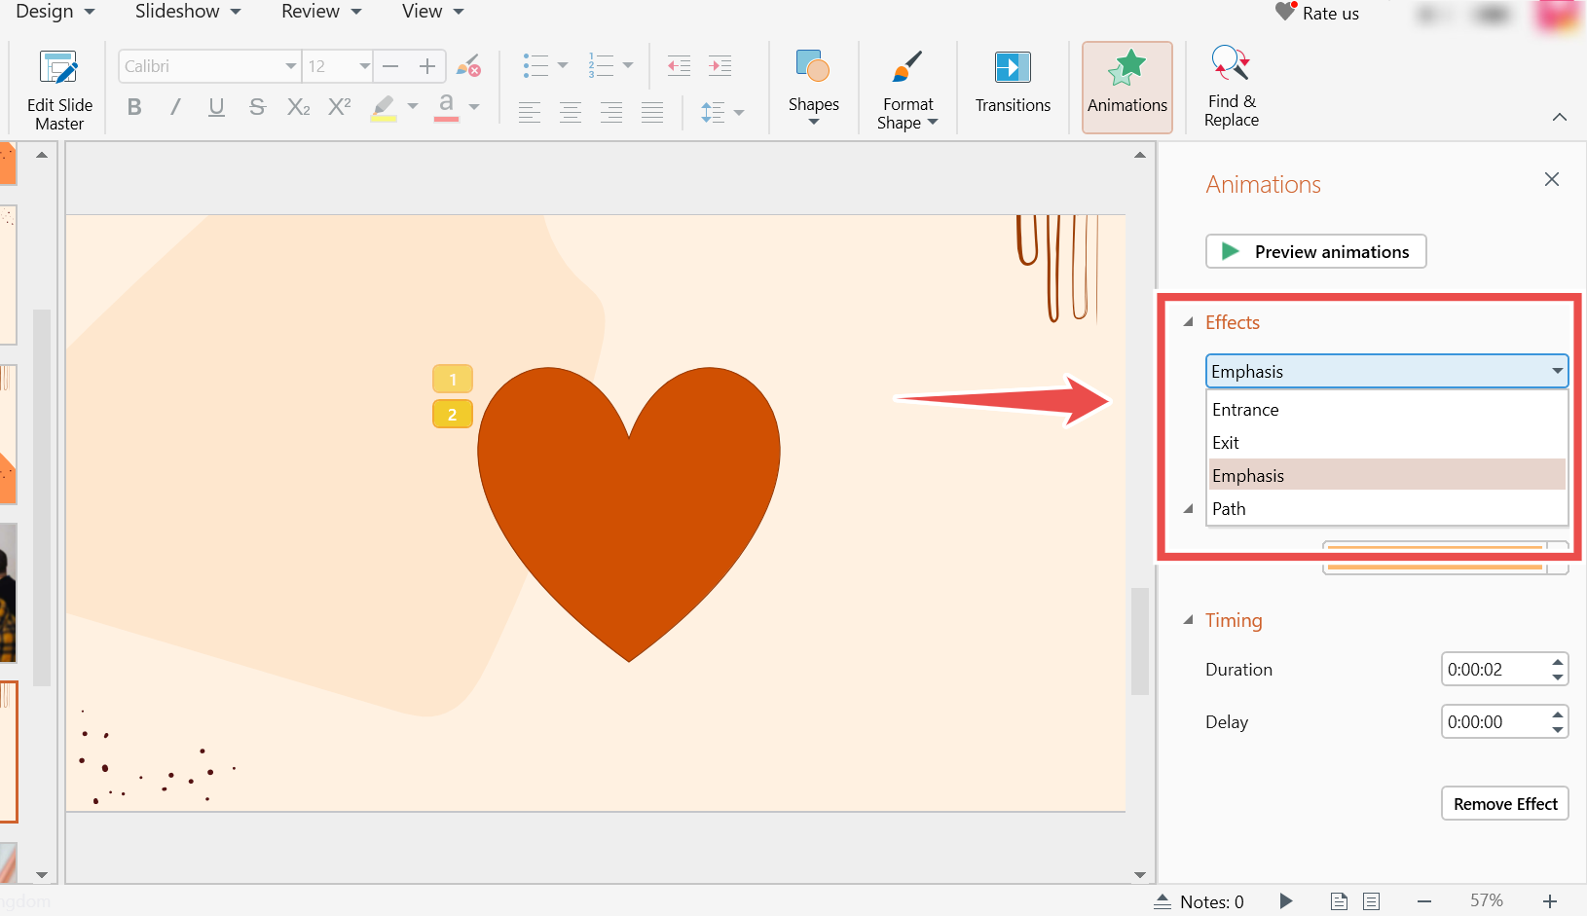Click the Remove Effect button
The image size is (1587, 916).
pos(1504,804)
